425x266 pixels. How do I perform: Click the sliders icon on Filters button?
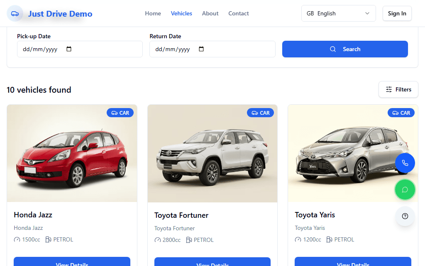point(389,89)
